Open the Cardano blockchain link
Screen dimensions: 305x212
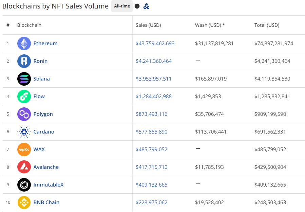point(44,132)
